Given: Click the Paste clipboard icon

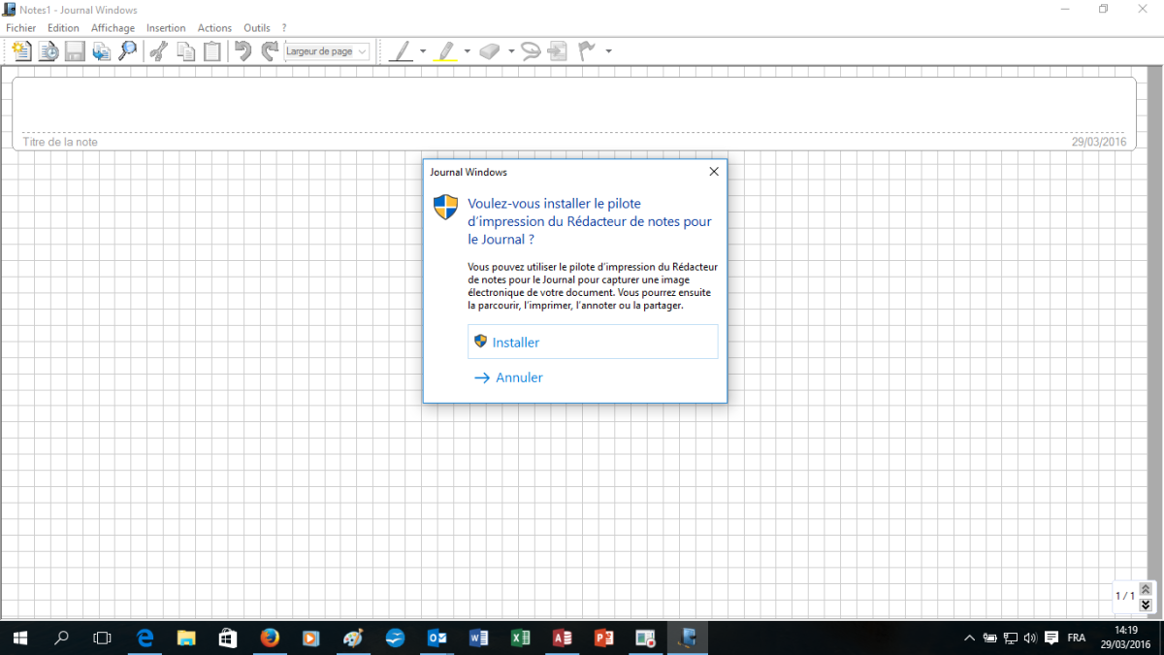Looking at the screenshot, I should 212,51.
